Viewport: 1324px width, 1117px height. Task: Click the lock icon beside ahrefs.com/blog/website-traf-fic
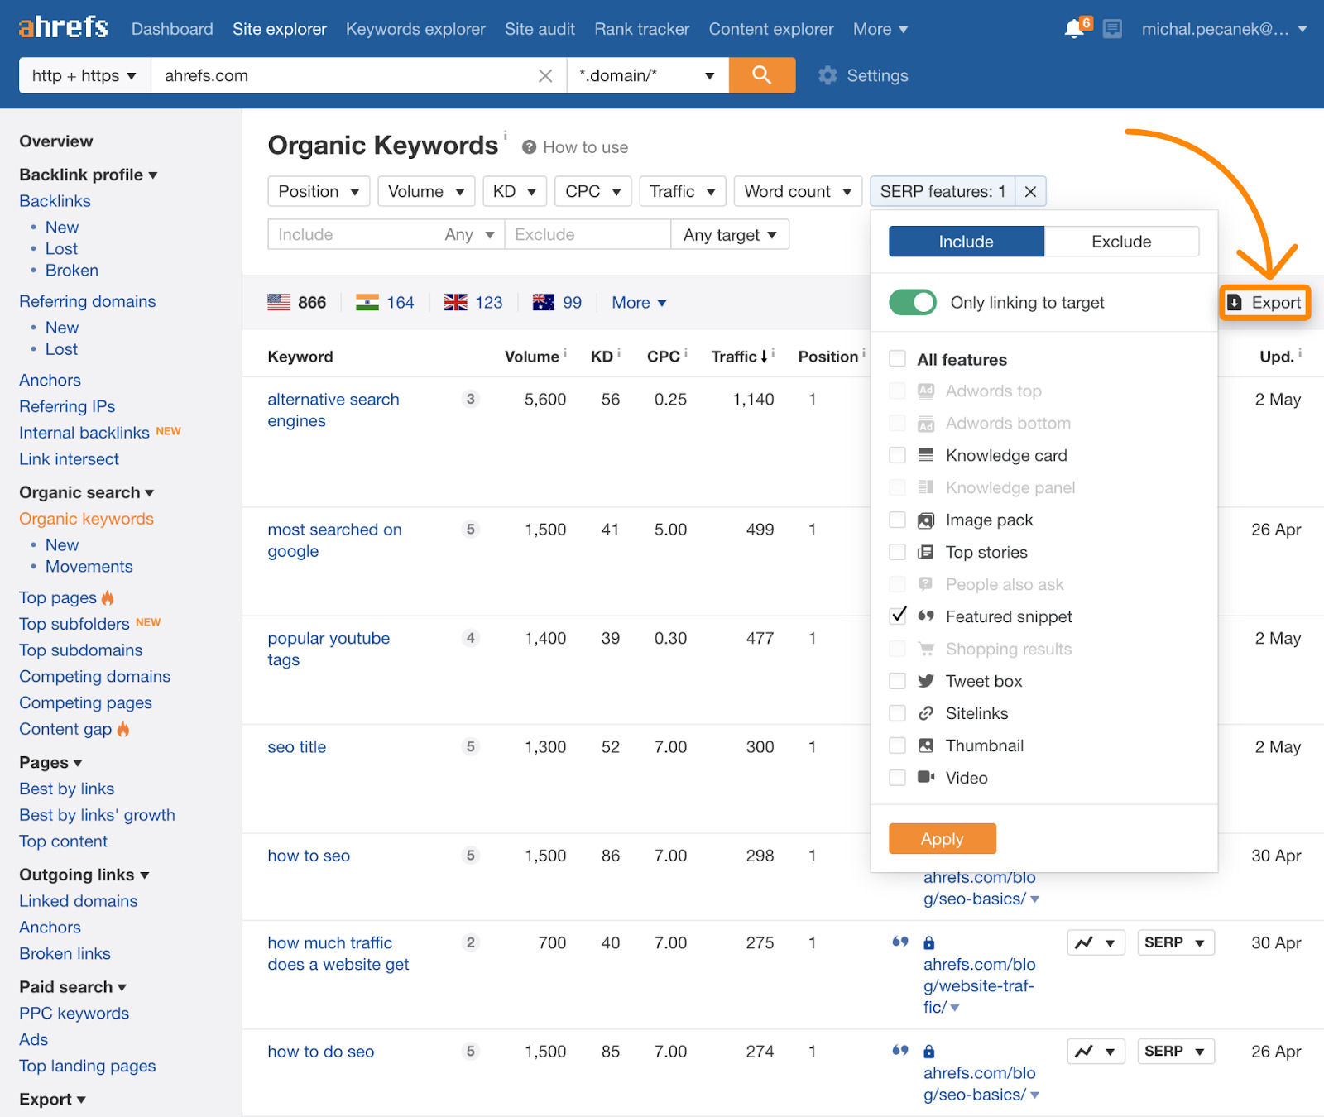928,942
